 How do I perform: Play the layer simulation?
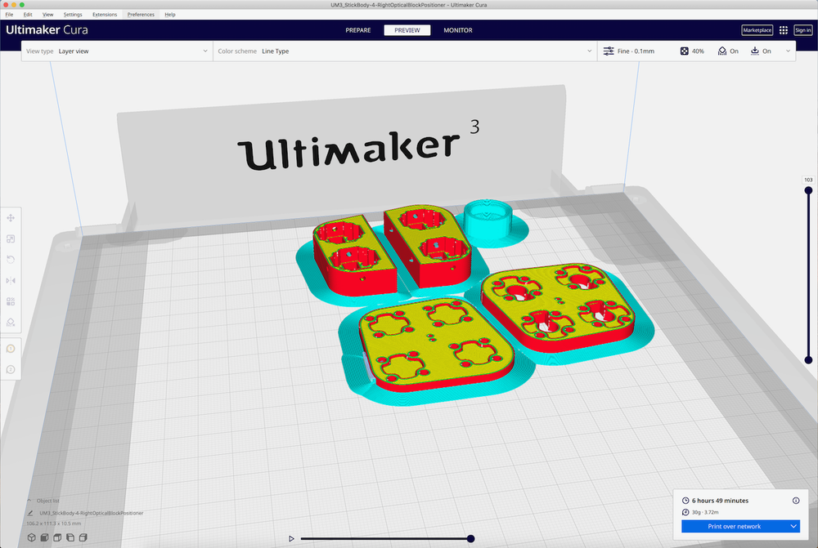coord(291,539)
